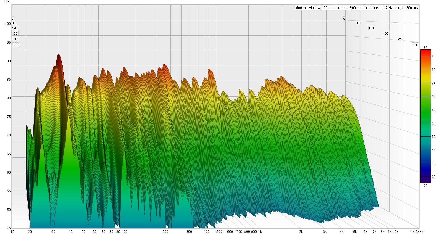
Task: Click the 14,9kHz frequency axis label
Action: [x=417, y=232]
